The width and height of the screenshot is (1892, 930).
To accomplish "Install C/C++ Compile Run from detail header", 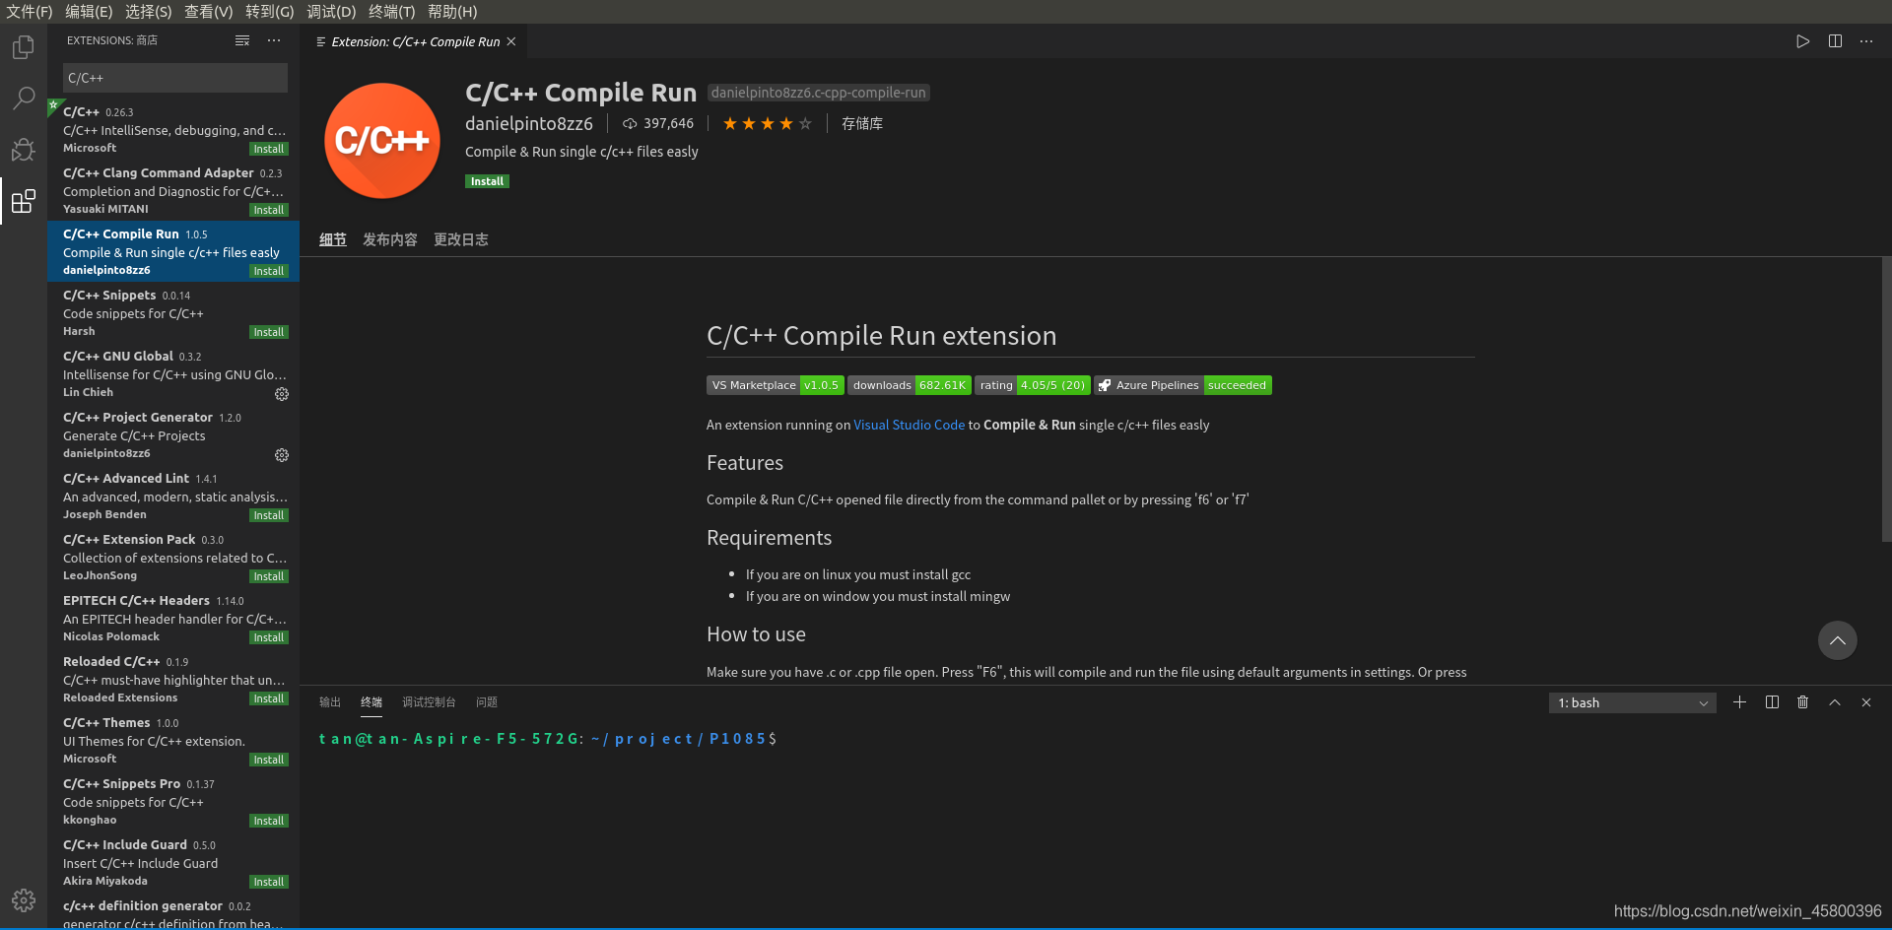I will (x=487, y=181).
